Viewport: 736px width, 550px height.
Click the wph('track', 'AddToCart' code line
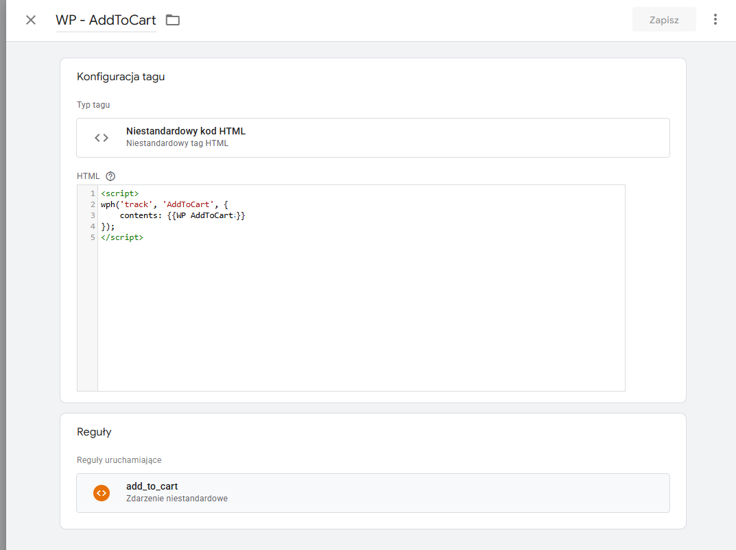pyautogui.click(x=165, y=204)
